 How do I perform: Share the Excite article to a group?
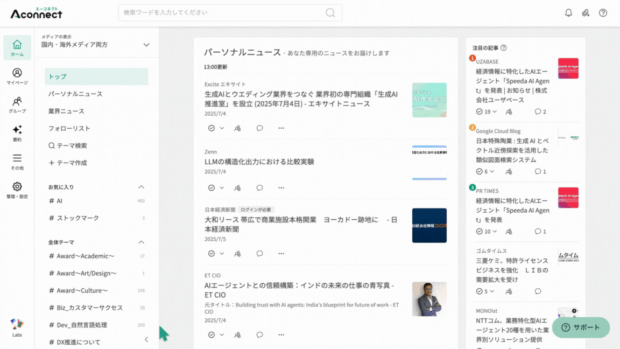tap(237, 128)
